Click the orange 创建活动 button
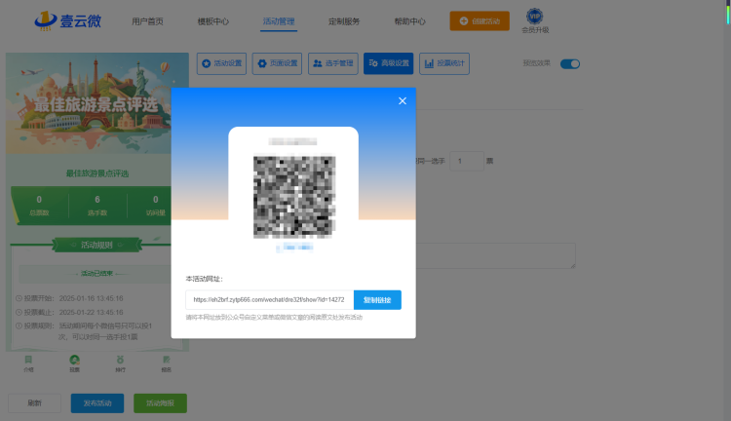 (480, 21)
